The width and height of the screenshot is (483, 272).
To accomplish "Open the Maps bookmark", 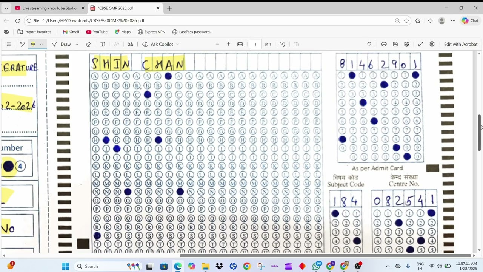I will pos(122,32).
